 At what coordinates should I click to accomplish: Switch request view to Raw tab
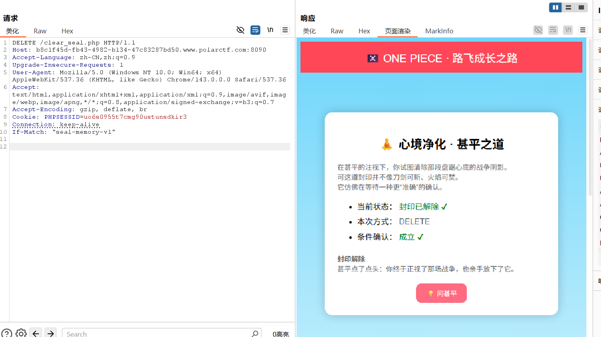[x=40, y=31]
